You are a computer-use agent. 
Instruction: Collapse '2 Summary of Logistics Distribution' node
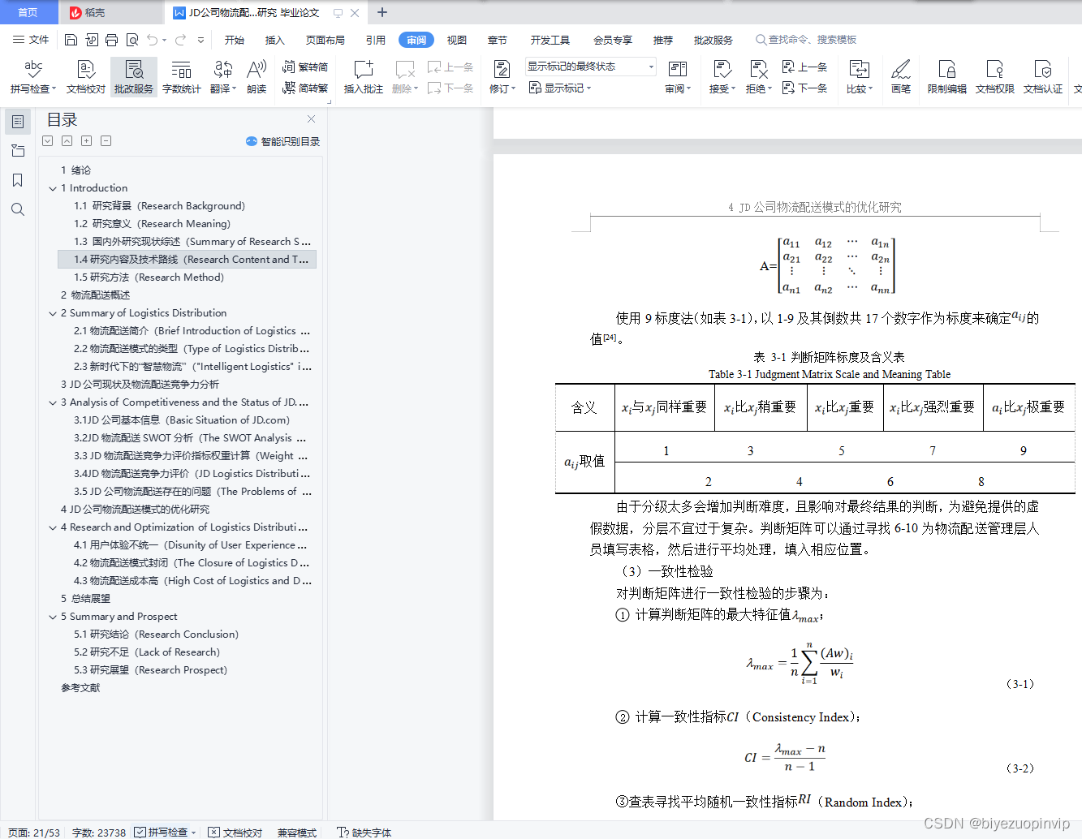[x=53, y=313]
